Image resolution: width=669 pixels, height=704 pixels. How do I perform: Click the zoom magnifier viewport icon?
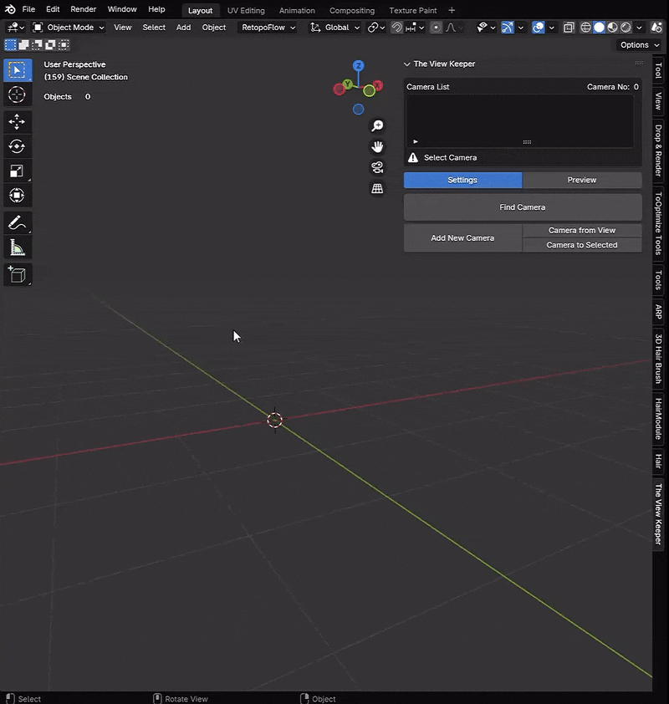377,125
